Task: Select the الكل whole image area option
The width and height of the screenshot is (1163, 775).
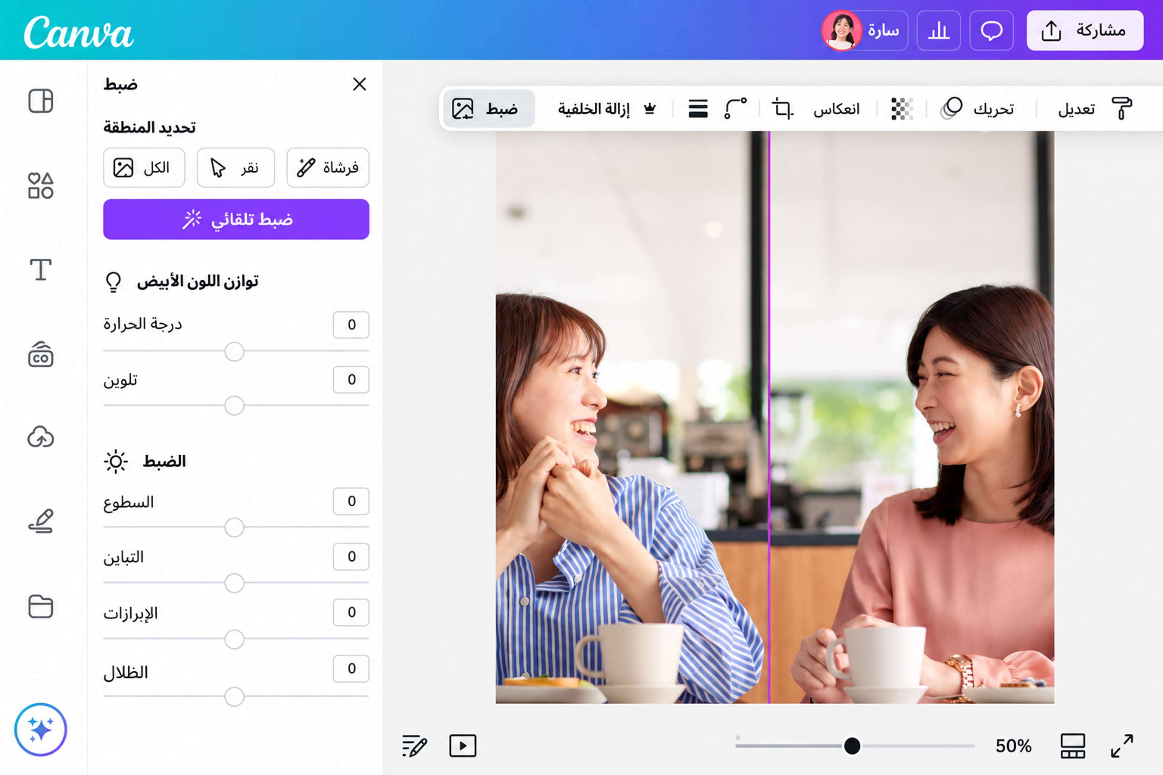Action: pyautogui.click(x=144, y=168)
